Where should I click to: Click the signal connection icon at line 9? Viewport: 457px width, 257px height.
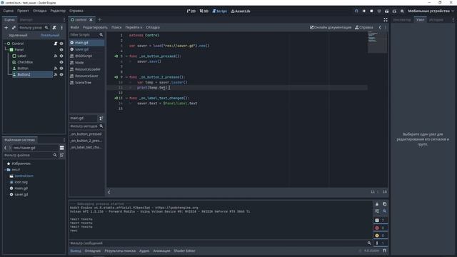click(x=116, y=77)
